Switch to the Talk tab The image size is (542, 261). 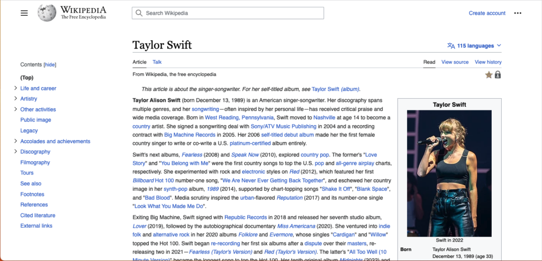pos(157,62)
